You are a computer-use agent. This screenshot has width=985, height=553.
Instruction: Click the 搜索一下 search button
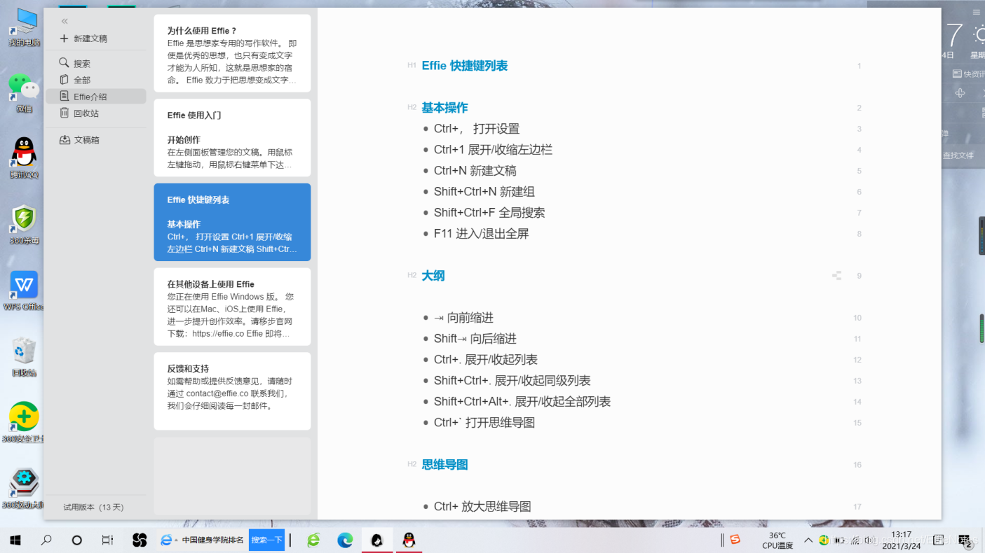point(266,540)
